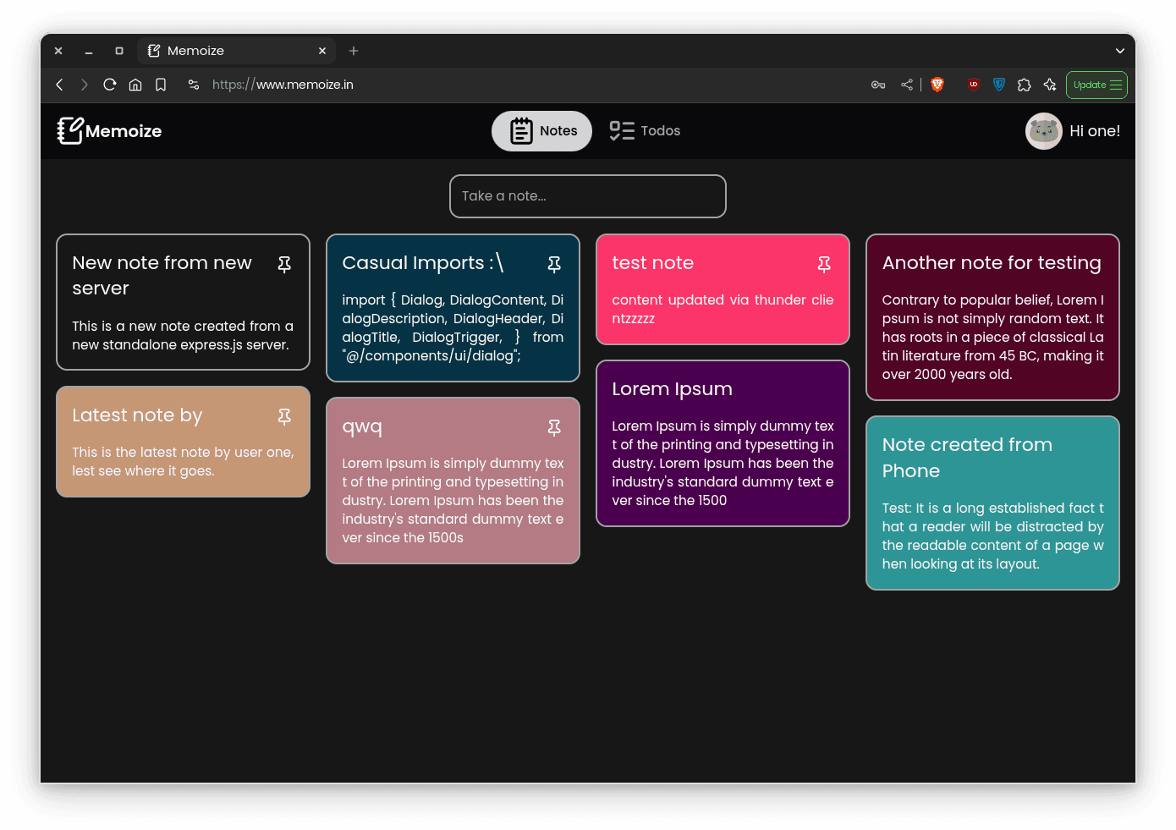
Task: Open the Todos tab
Action: coord(645,131)
